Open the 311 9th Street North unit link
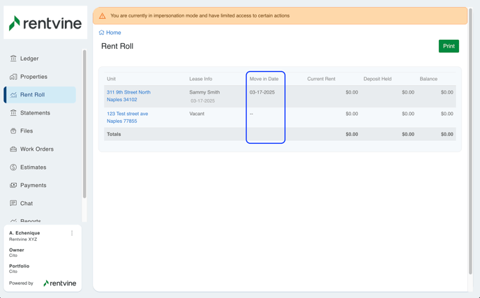This screenshot has width=480, height=298. click(x=128, y=92)
